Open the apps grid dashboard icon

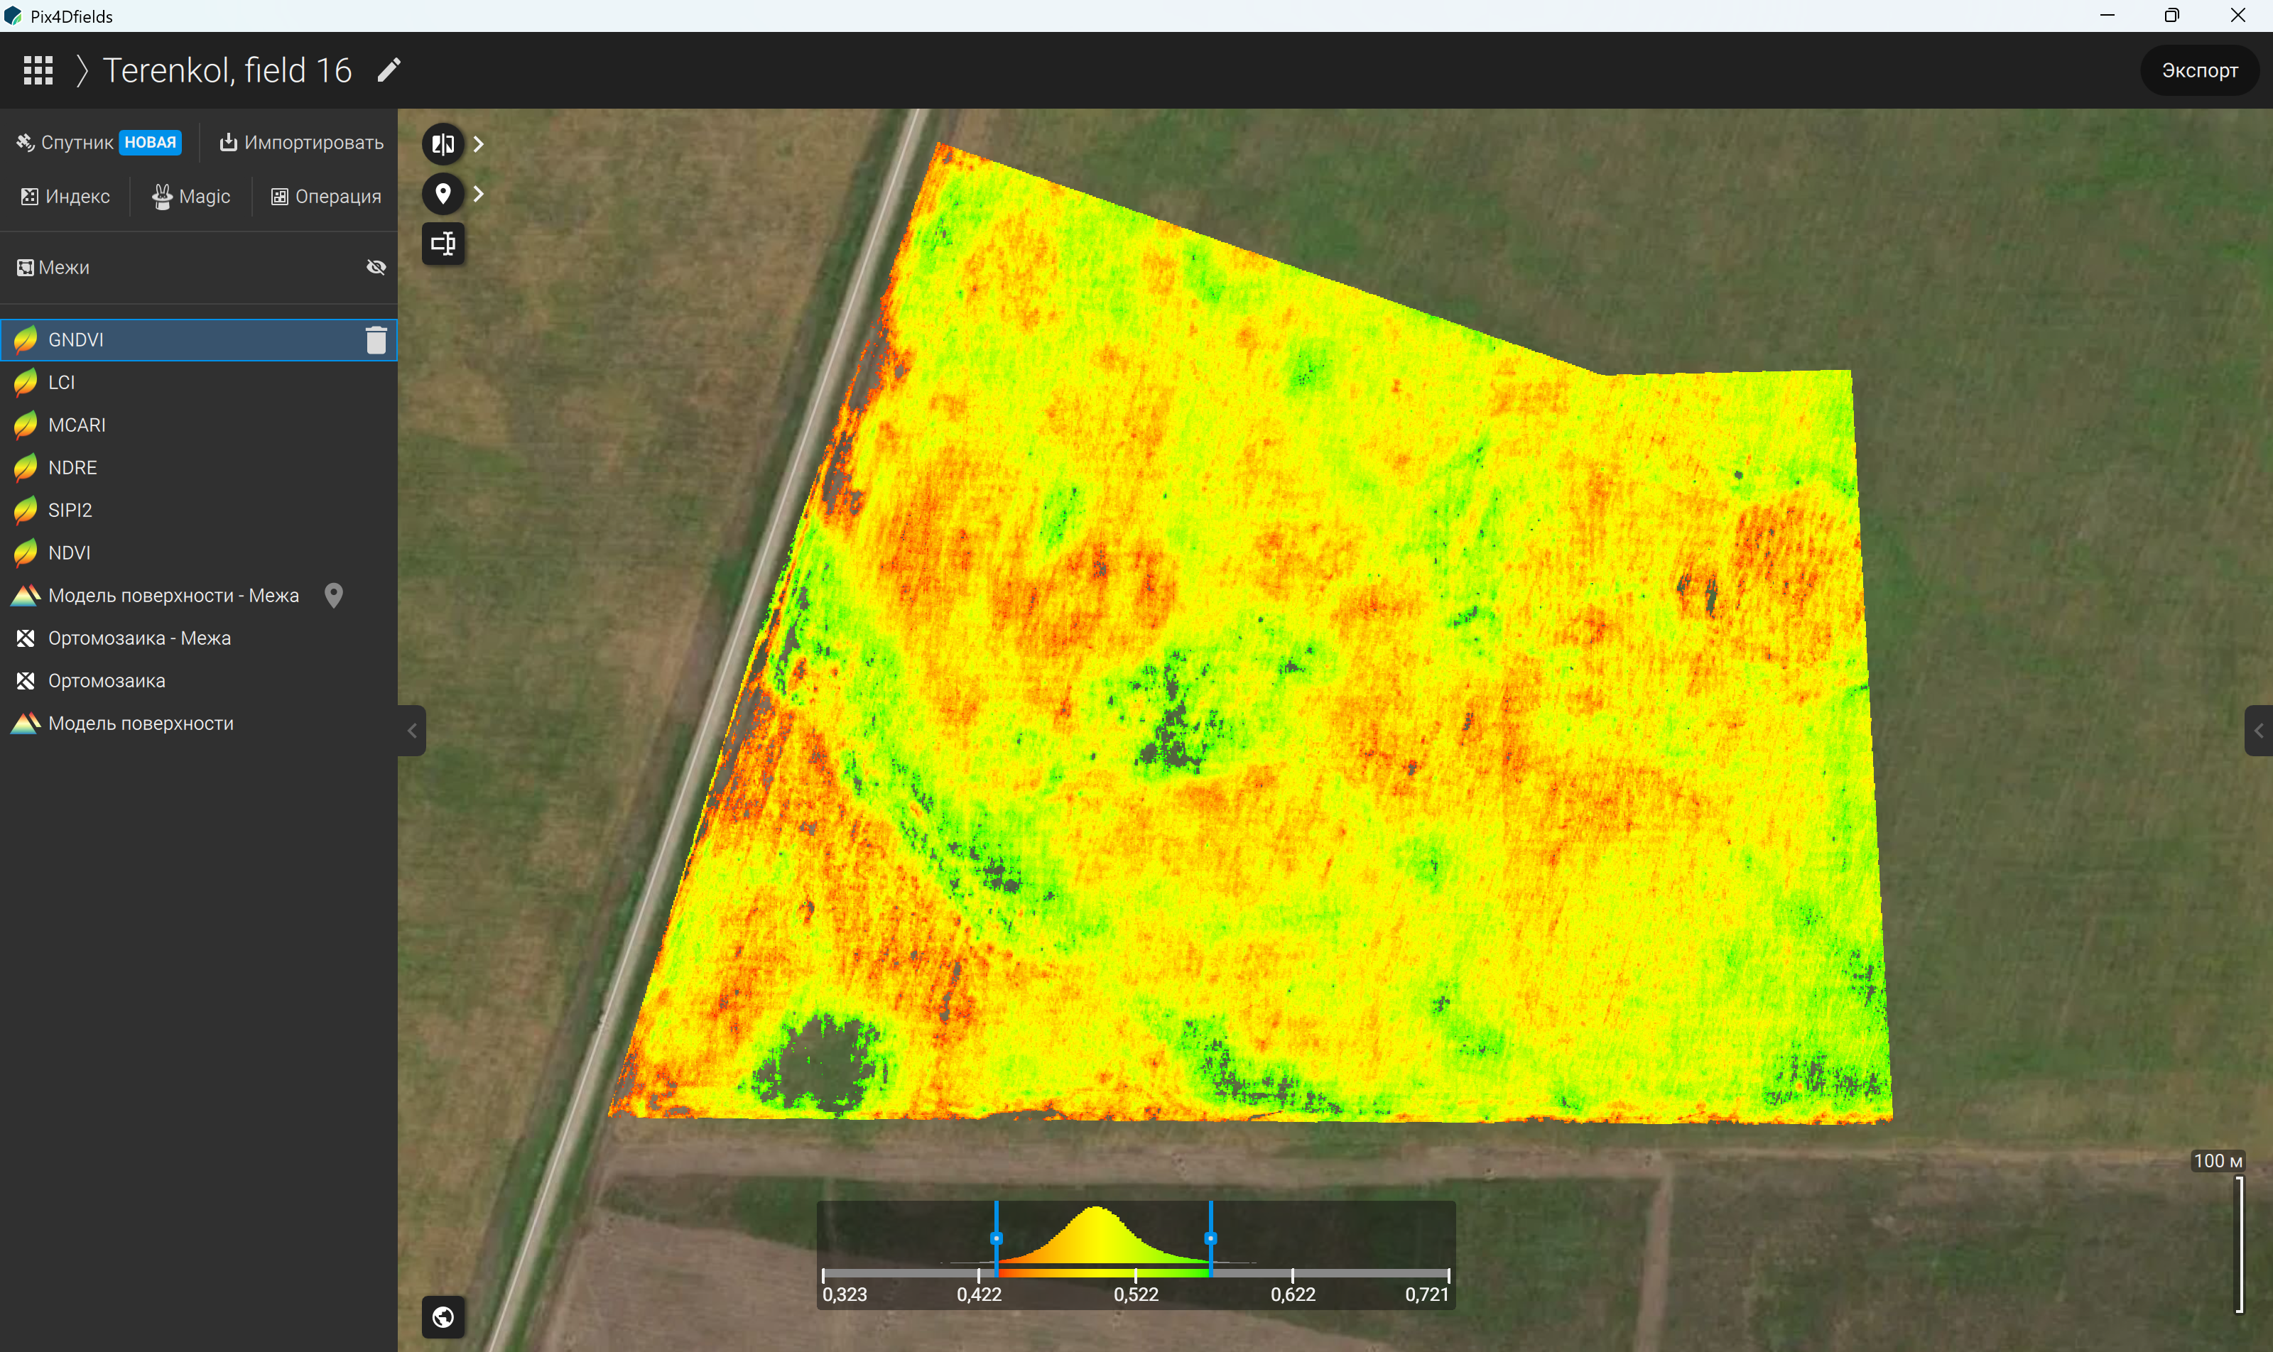pyautogui.click(x=38, y=70)
